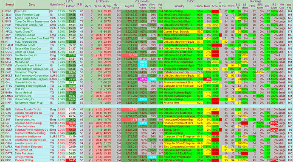Click the Symbol column header
Screen dimensions: 293x162
[9, 5]
